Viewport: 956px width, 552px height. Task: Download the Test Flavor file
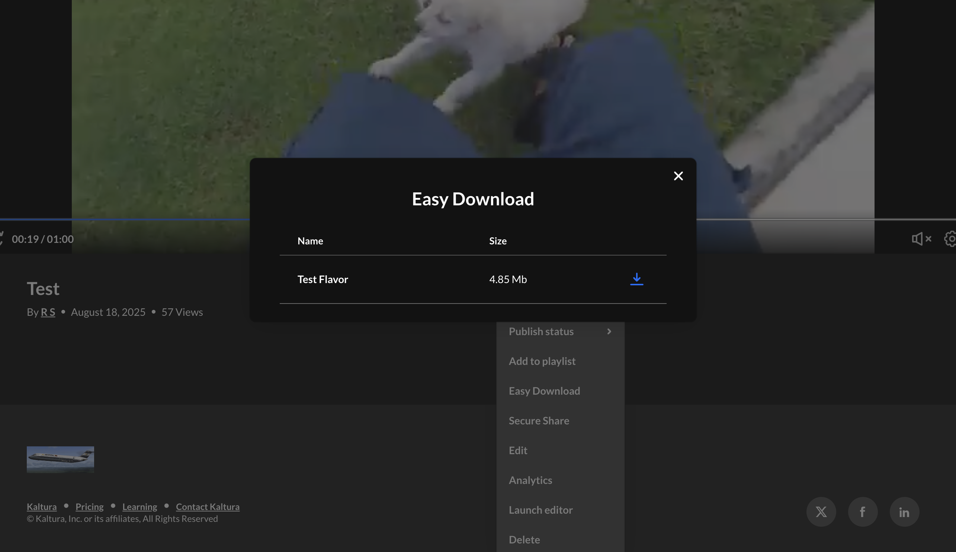636,279
